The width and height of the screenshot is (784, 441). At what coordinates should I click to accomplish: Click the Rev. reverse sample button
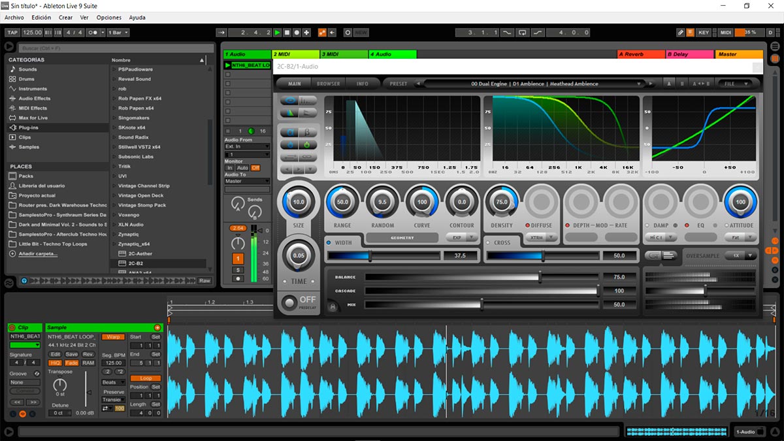click(88, 354)
